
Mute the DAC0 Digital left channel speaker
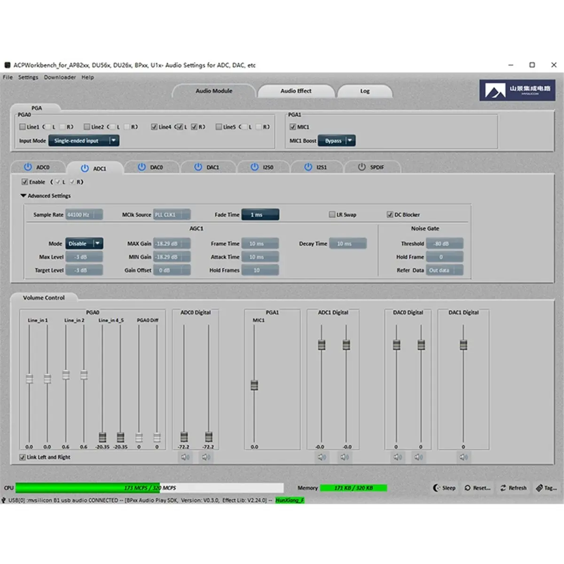click(398, 457)
